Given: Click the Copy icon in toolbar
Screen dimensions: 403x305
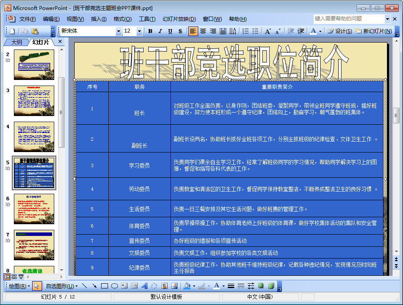Looking at the screenshot, I should (25, 31).
